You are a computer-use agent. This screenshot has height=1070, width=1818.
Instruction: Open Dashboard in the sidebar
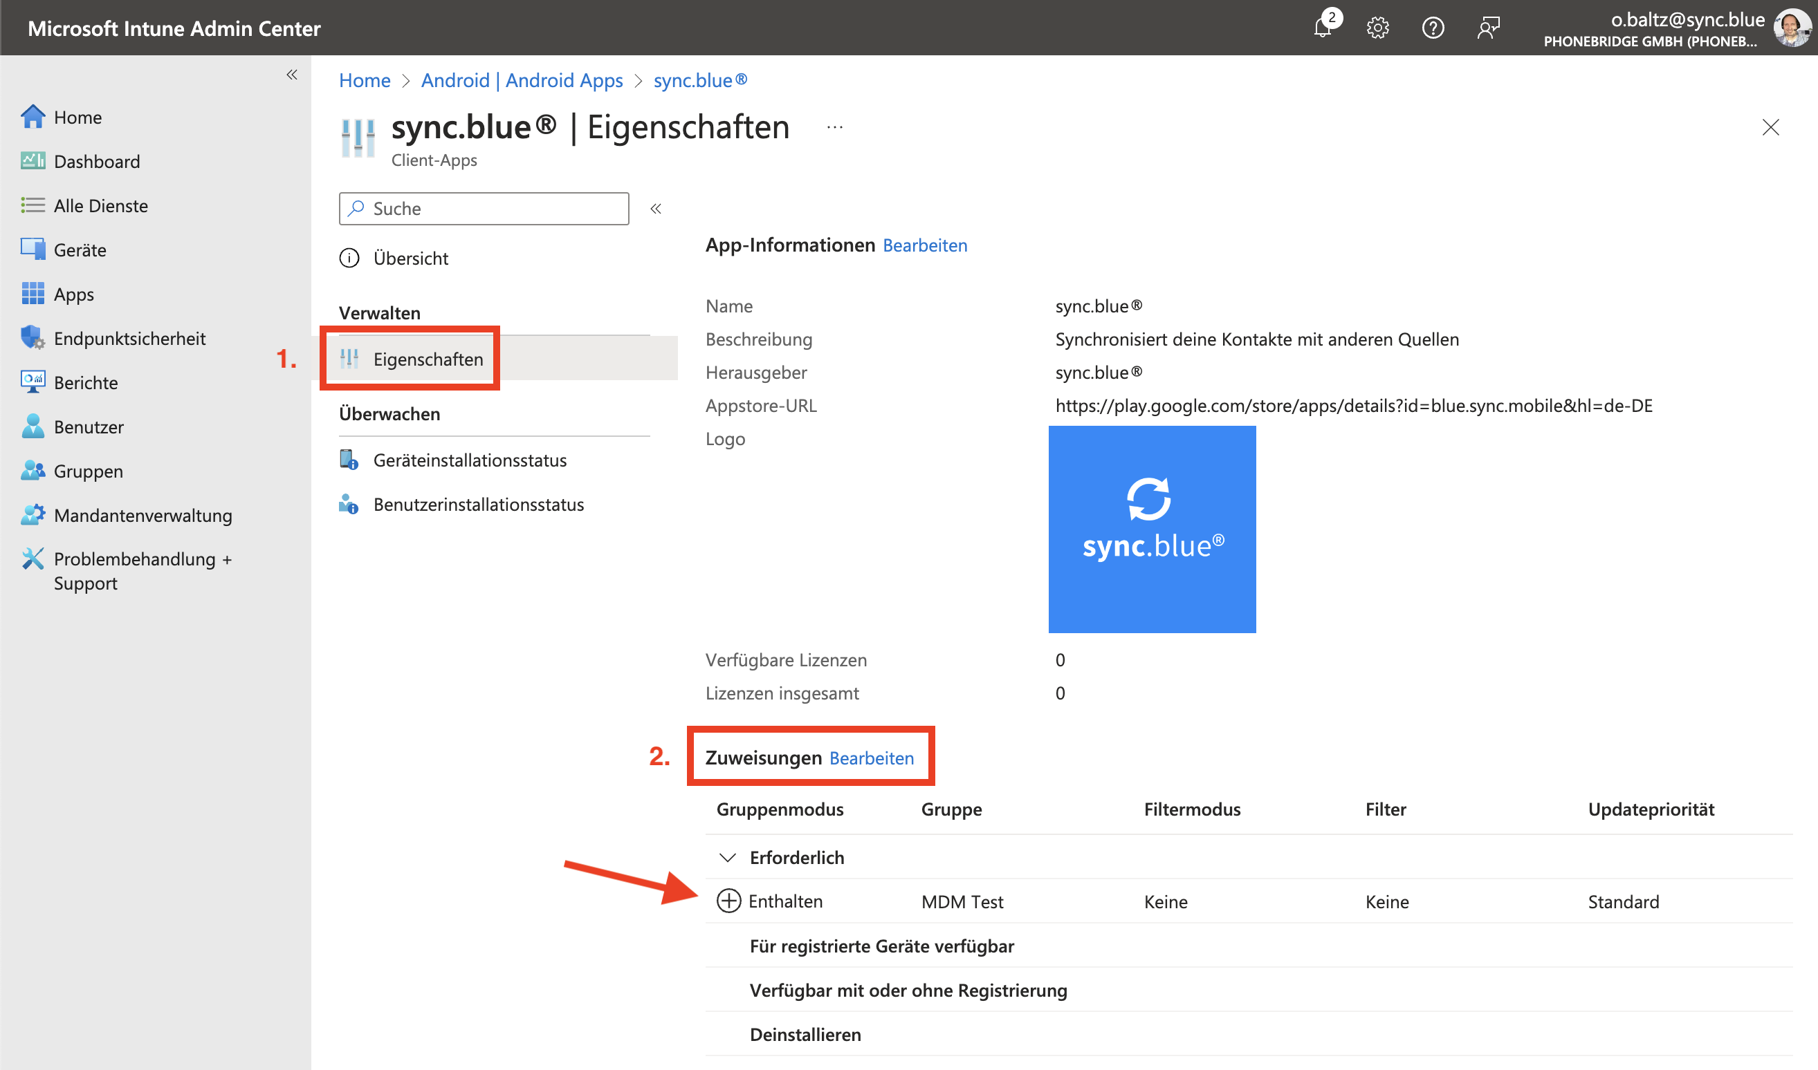(97, 162)
